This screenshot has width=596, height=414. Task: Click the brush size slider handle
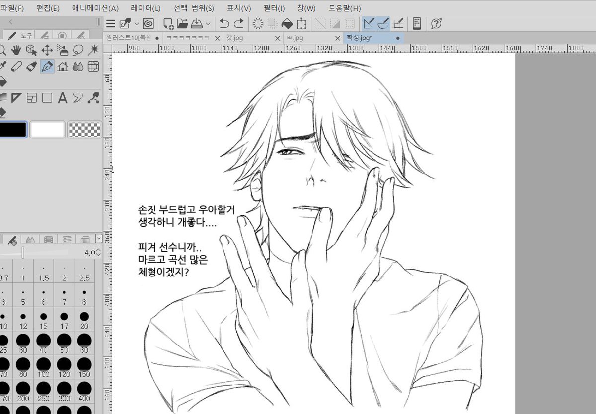(22, 253)
